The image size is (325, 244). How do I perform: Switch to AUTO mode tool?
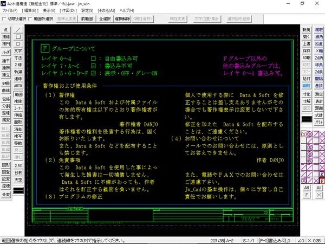18,86
